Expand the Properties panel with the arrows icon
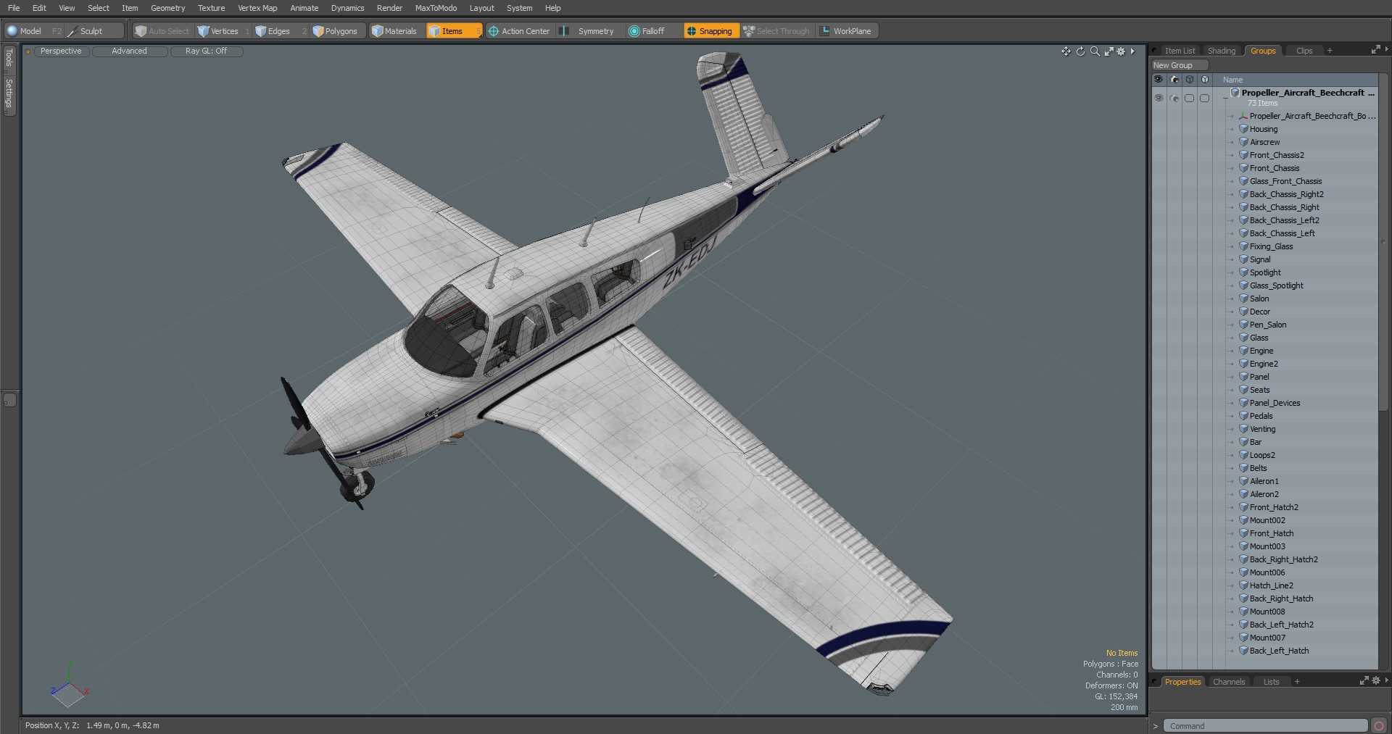1392x734 pixels. (1364, 681)
